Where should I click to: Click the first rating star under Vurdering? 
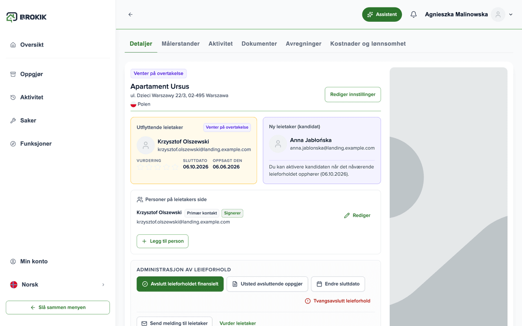coord(141,167)
